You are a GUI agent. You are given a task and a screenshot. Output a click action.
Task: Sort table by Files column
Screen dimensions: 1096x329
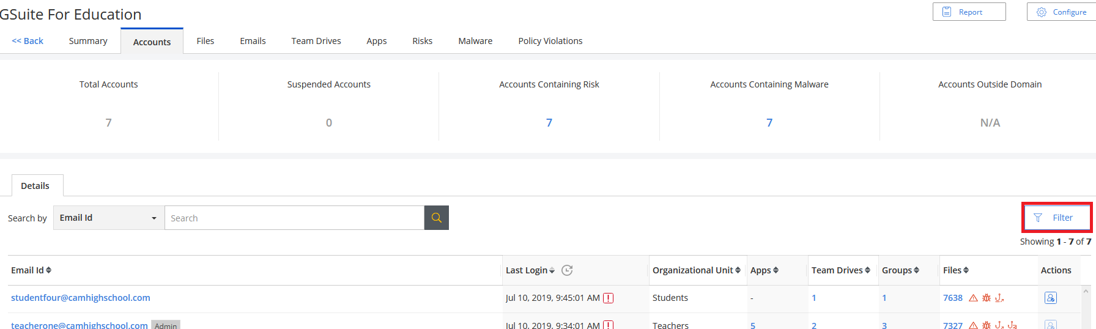[955, 270]
